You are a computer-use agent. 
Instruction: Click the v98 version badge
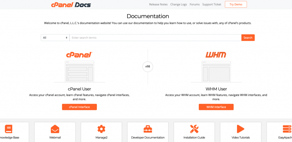(x=148, y=67)
